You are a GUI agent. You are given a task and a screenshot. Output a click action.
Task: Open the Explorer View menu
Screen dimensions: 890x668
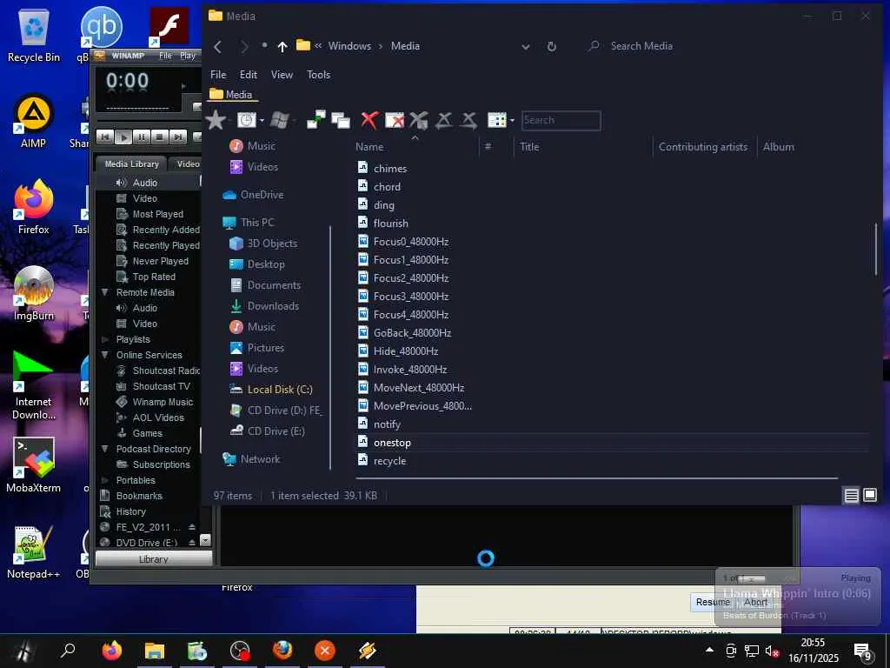pos(282,75)
